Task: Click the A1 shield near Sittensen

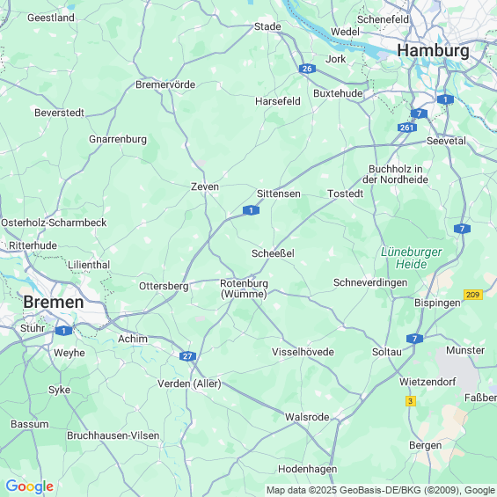Action: (x=251, y=210)
